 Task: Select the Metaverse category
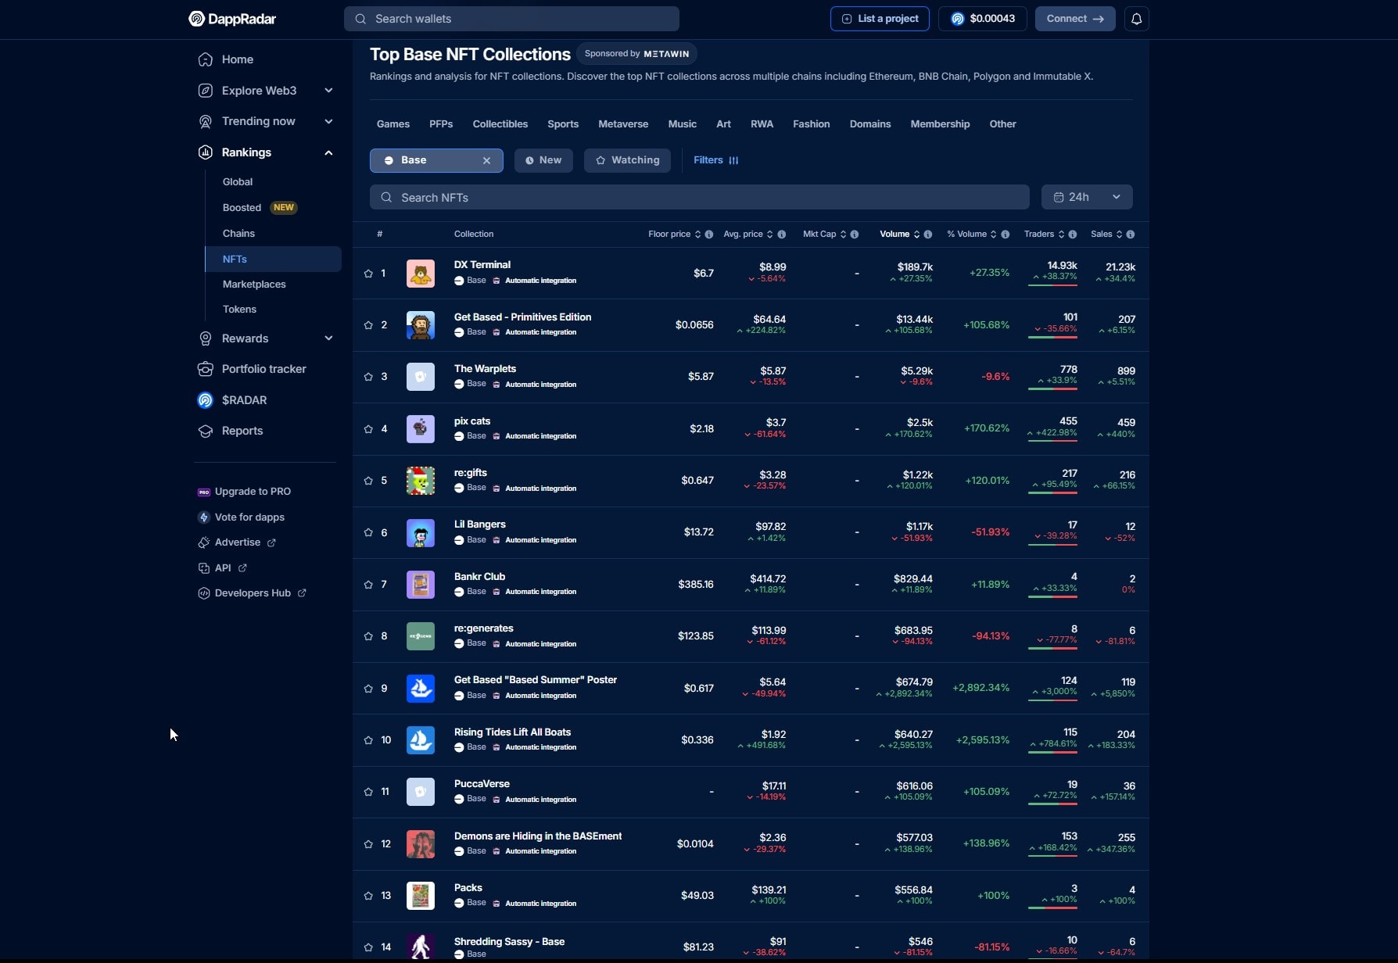pos(623,124)
